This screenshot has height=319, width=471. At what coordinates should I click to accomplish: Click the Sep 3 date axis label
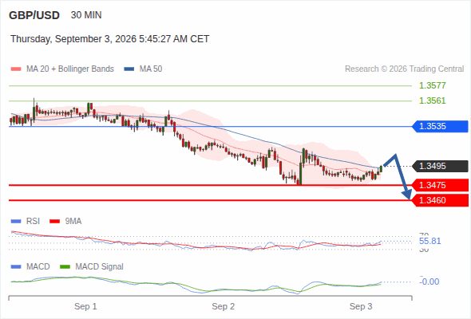pos(361,307)
